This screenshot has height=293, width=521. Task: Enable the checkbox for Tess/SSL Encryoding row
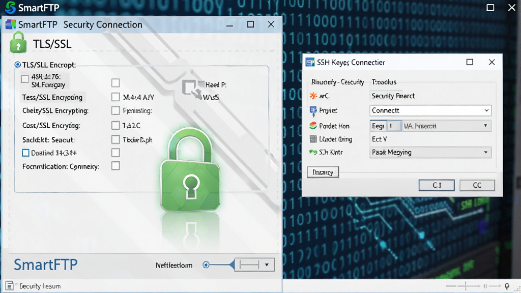point(115,97)
